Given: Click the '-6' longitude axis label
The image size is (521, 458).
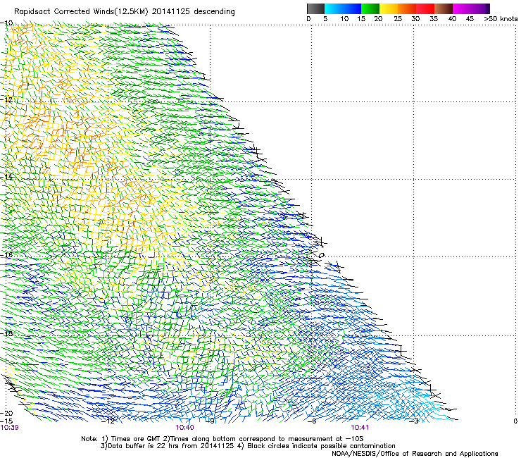Looking at the screenshot, I should (x=312, y=421).
